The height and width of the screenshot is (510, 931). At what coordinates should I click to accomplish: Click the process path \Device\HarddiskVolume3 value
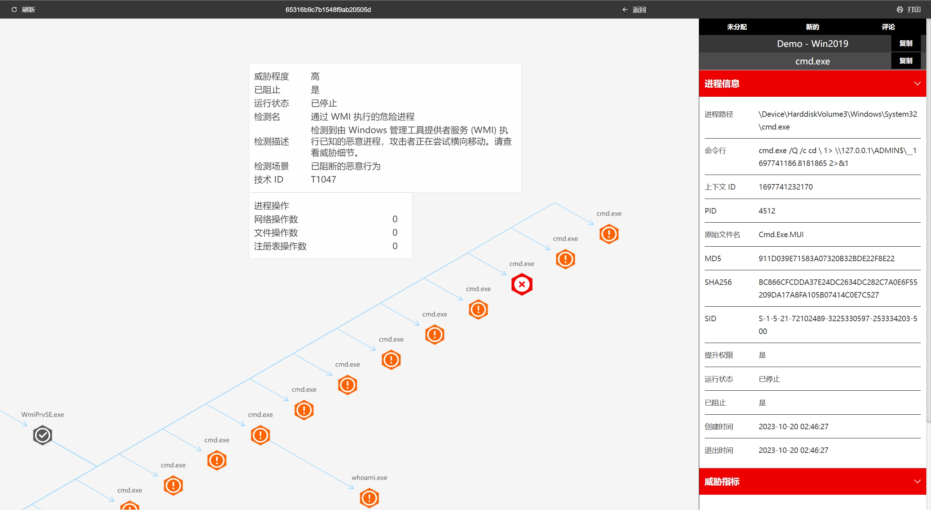point(837,120)
